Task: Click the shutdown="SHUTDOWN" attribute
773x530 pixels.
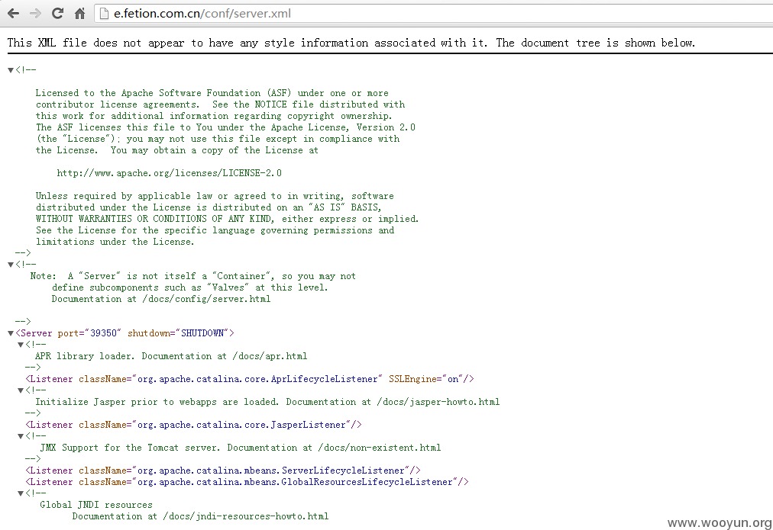Action: tap(178, 333)
